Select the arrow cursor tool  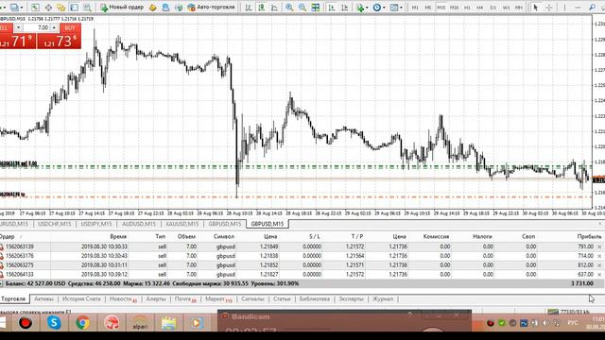click(x=536, y=8)
